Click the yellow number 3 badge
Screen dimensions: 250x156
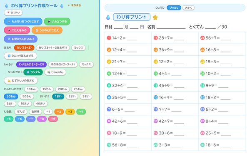(109, 62)
